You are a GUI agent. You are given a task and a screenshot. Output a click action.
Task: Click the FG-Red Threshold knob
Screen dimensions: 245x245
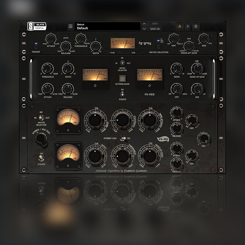click(x=48, y=69)
